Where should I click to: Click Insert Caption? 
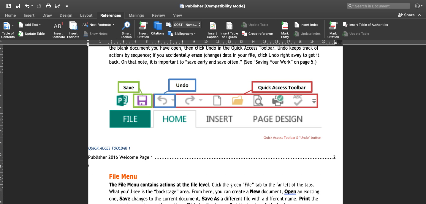[213, 30]
